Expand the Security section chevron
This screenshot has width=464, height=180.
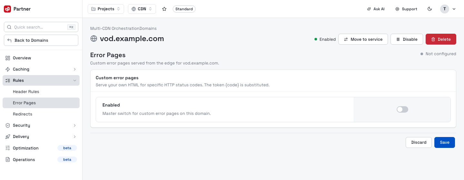point(75,125)
